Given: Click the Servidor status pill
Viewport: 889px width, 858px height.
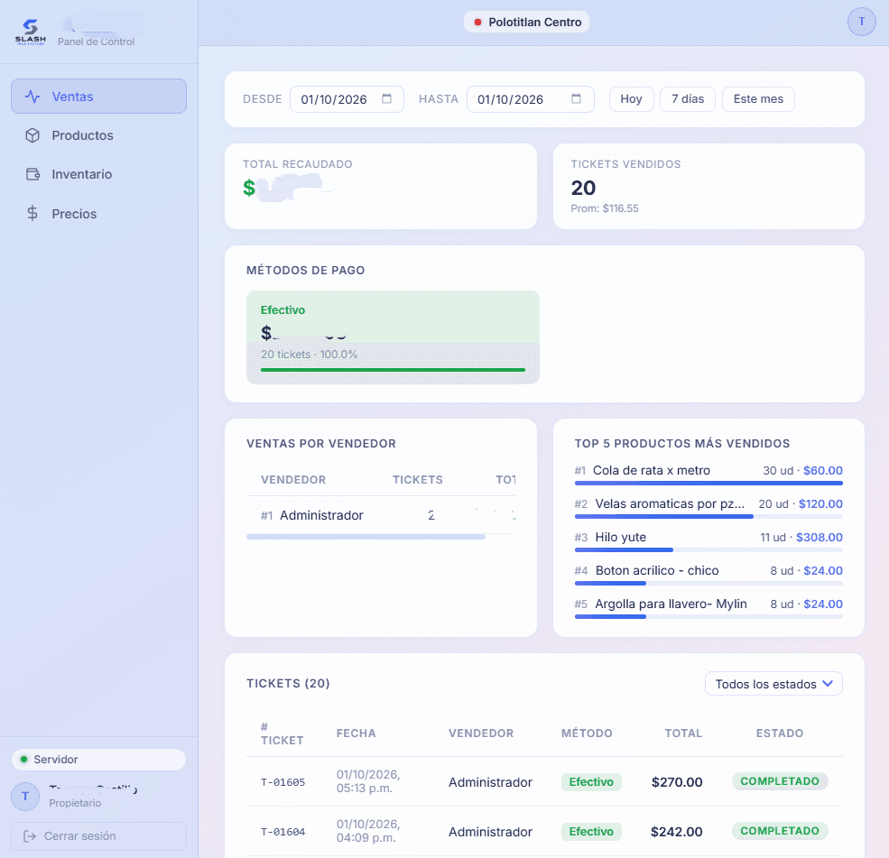Looking at the screenshot, I should coord(98,760).
